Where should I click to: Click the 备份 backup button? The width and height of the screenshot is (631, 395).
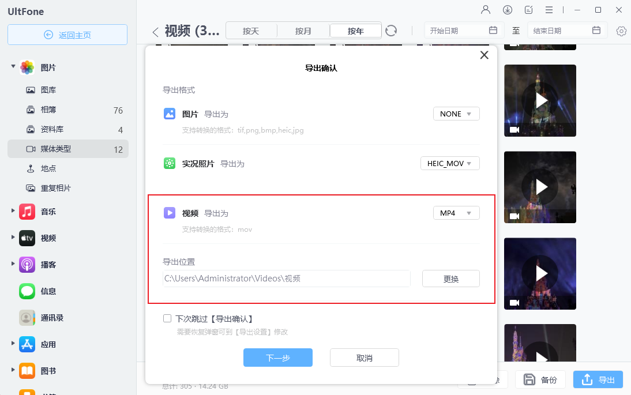point(540,379)
